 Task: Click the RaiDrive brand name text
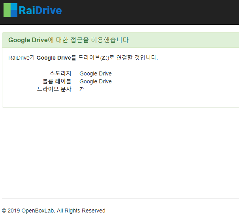tap(40, 11)
